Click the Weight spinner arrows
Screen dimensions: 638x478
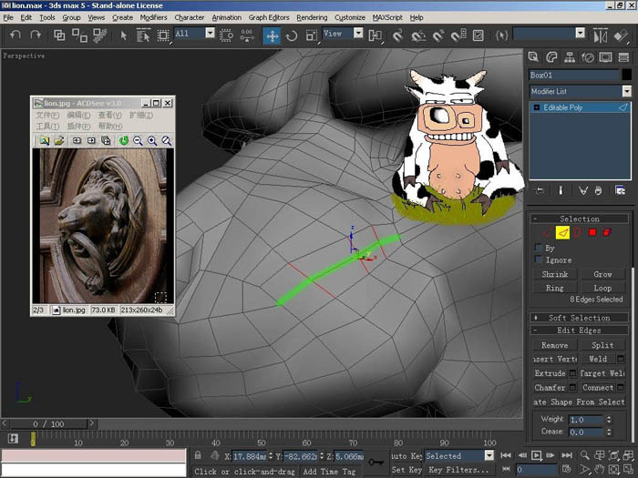[x=609, y=419]
